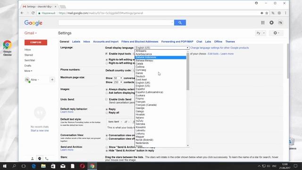Select Ask before displaying images option
The width and height of the screenshot is (302, 170).
(107, 93)
